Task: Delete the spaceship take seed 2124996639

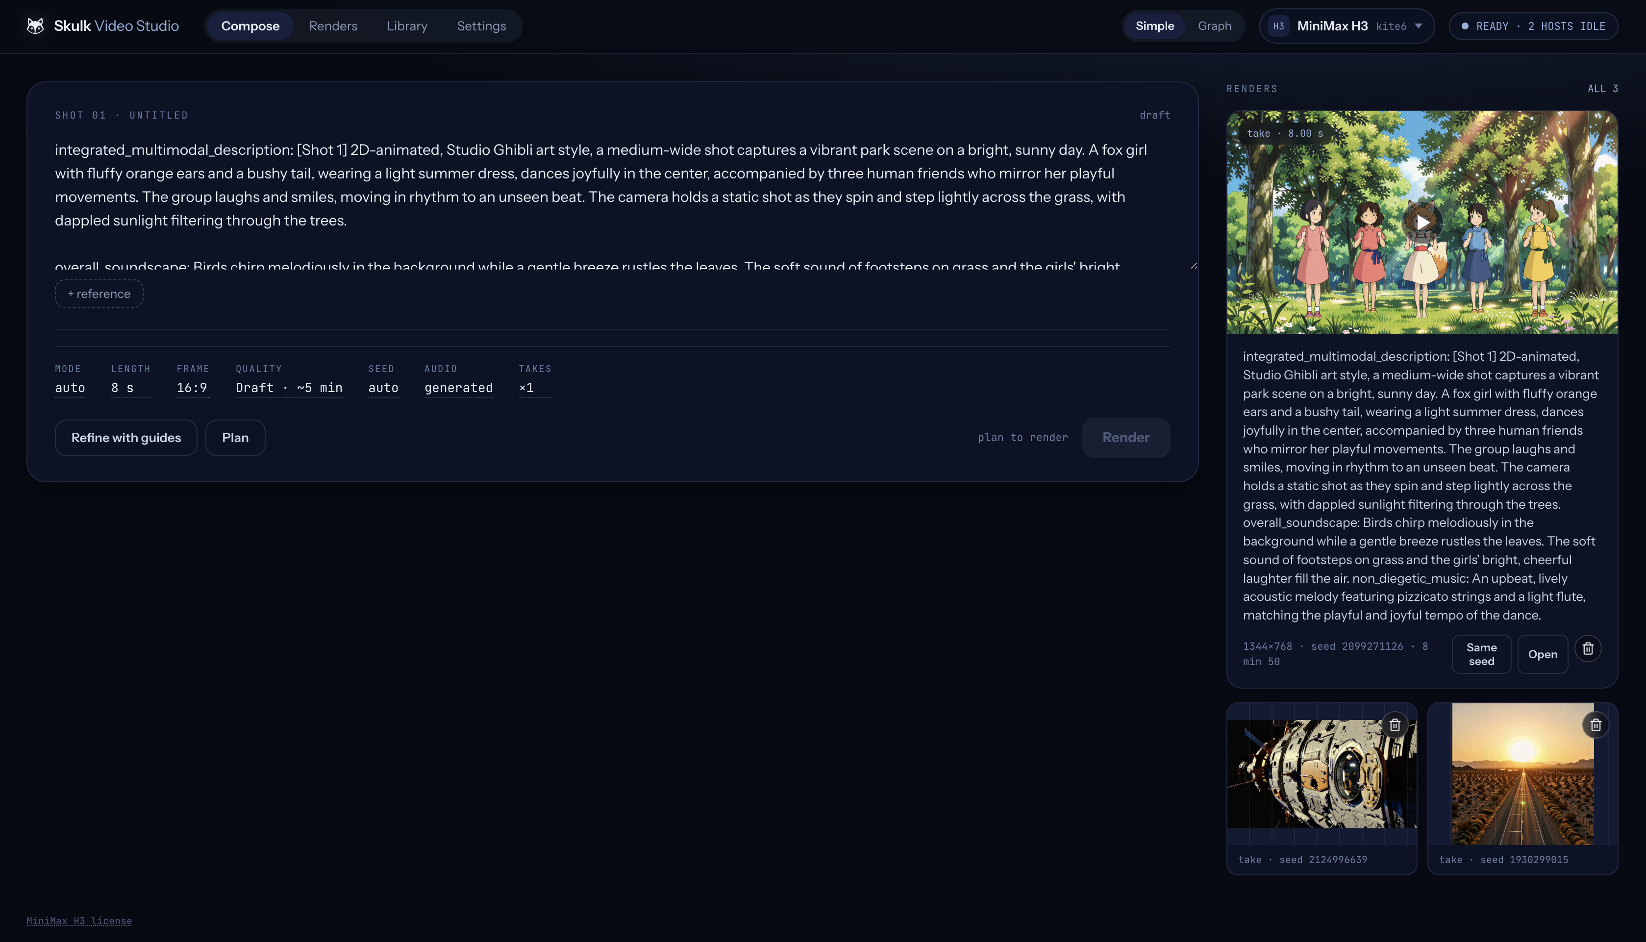Action: tap(1395, 724)
